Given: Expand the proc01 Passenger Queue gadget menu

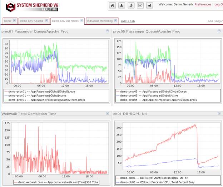Looking at the screenshot, I should click(107, 31).
